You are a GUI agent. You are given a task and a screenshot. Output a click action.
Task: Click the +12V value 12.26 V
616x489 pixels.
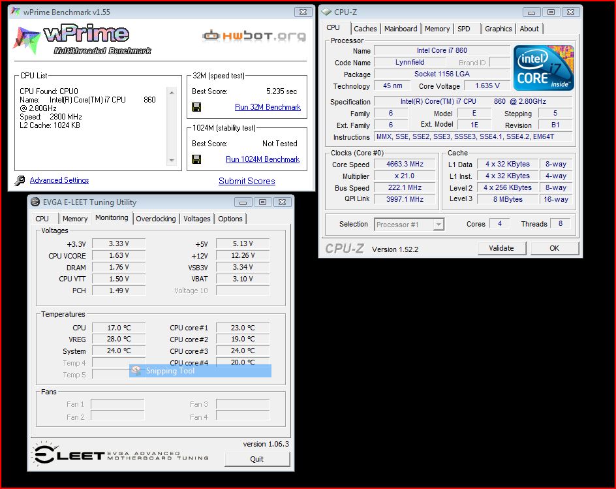point(243,255)
